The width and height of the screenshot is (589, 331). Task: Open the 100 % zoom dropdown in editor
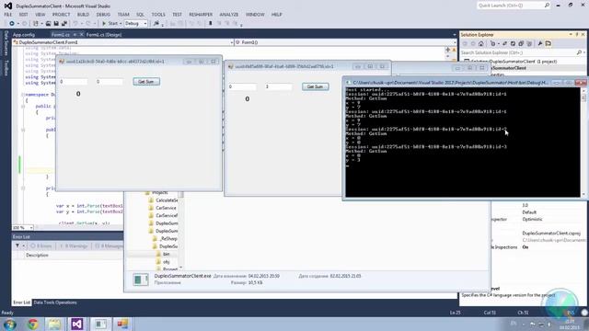pyautogui.click(x=31, y=227)
